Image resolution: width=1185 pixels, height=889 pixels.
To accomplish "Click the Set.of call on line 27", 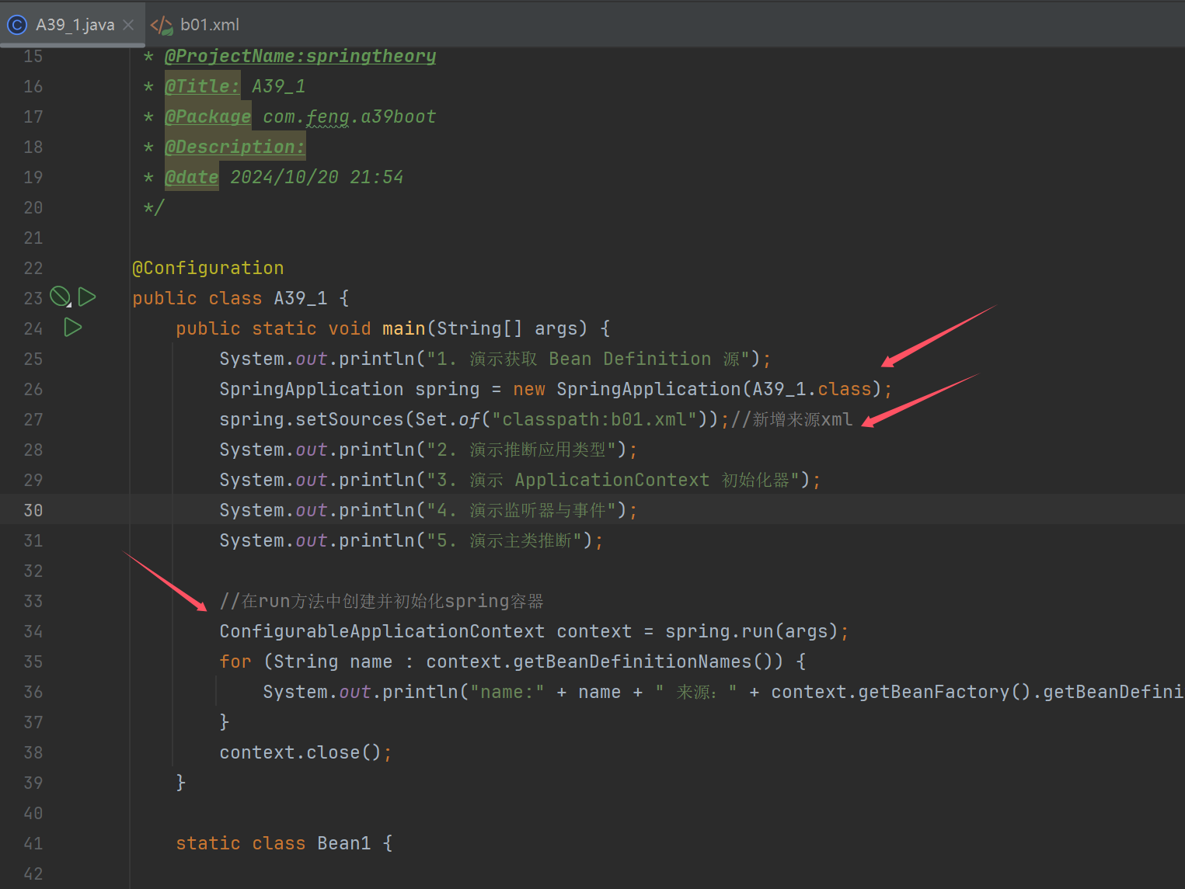I will coord(448,419).
